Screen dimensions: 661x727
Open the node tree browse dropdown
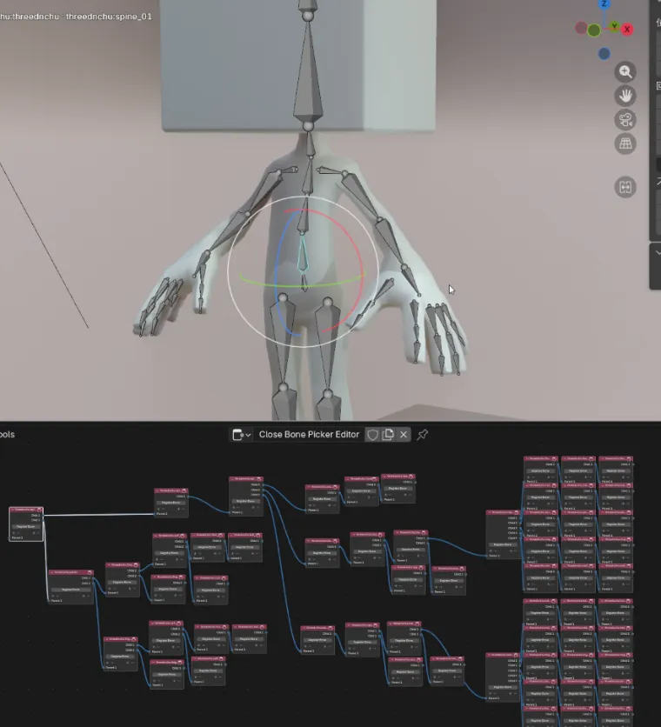tap(241, 434)
